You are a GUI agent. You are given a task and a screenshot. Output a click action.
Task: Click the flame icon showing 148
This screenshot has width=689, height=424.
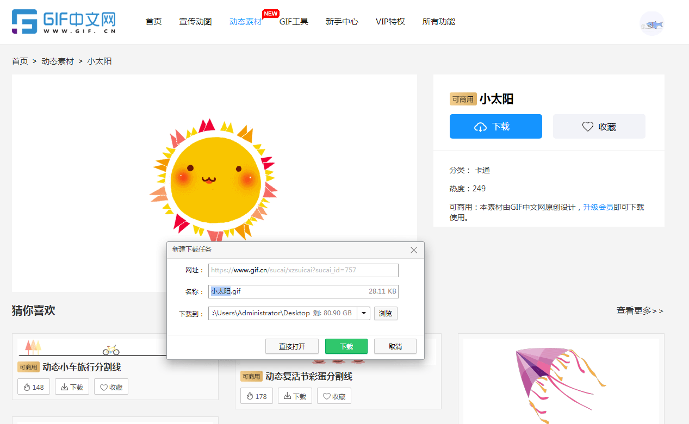[x=34, y=387]
